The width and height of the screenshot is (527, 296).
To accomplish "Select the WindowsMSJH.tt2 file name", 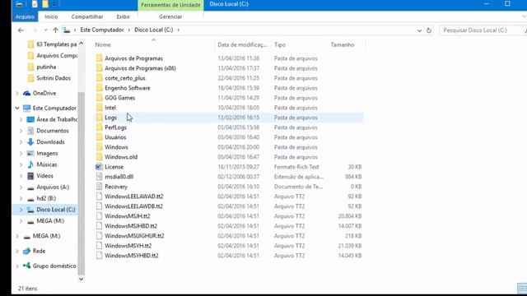I will (x=128, y=216).
